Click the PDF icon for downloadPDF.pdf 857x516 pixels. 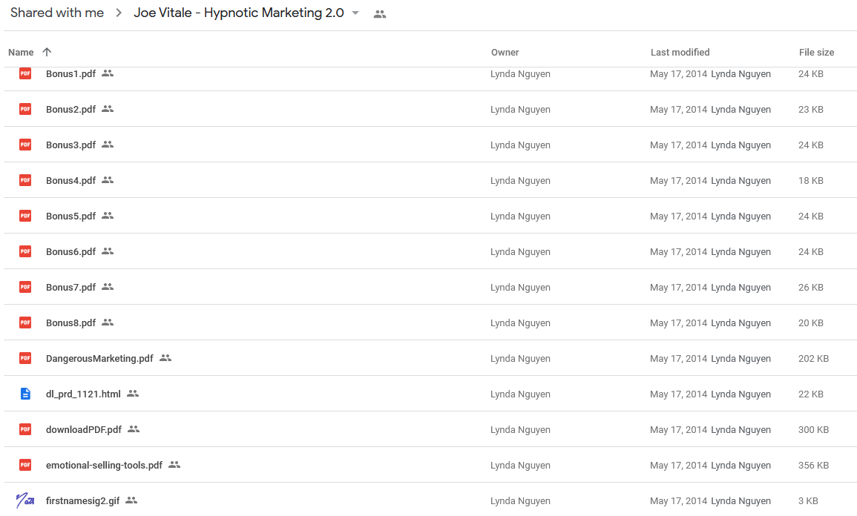point(25,429)
